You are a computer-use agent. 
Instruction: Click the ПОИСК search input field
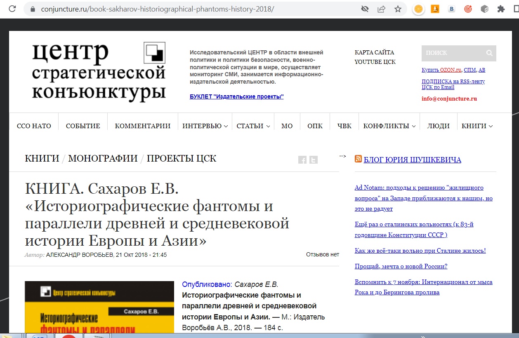452,53
